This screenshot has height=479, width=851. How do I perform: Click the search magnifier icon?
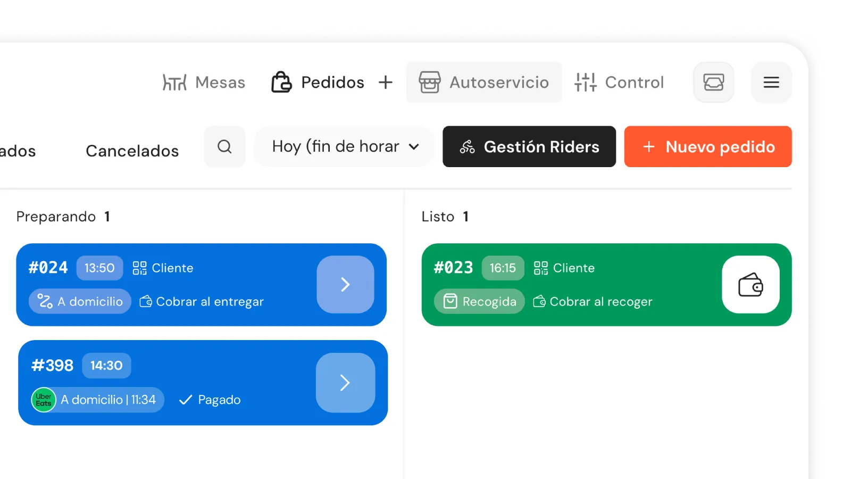(x=224, y=146)
